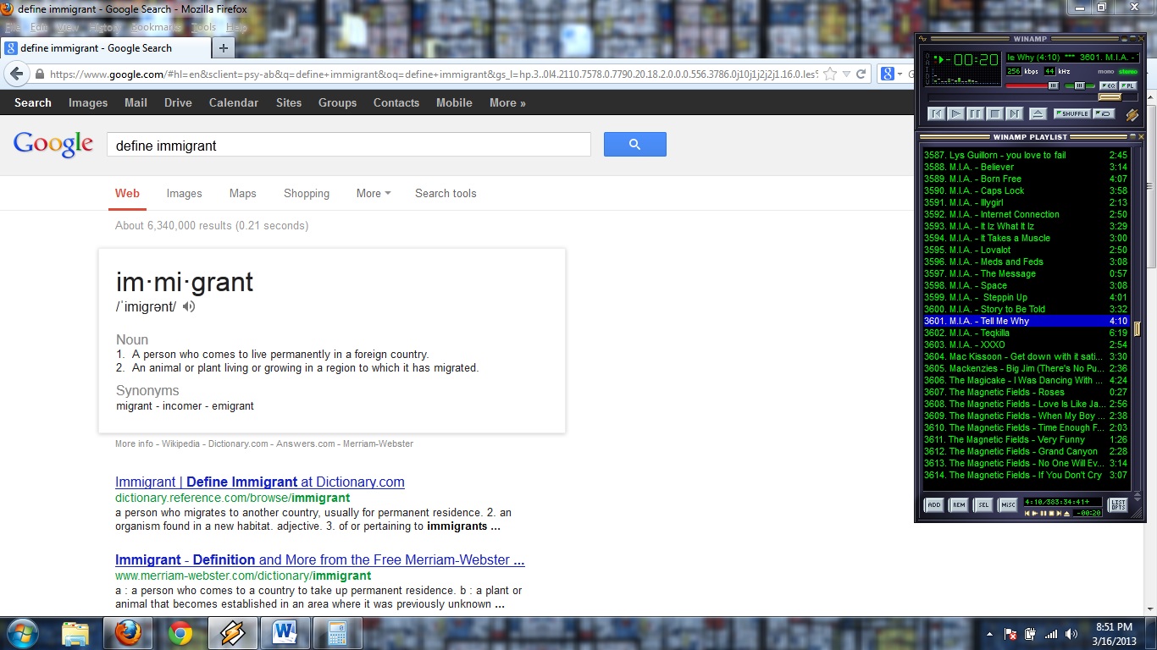Toggle Shuffle in Winamp
The width and height of the screenshot is (1157, 650).
tap(1071, 113)
